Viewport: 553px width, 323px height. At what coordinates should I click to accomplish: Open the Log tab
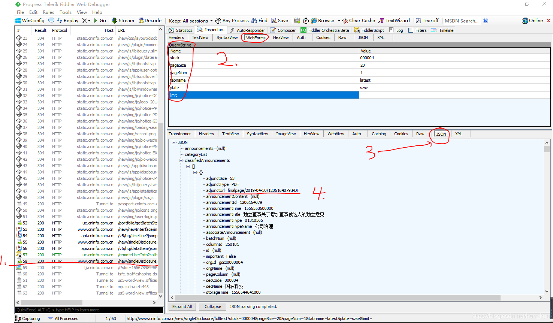coord(396,30)
